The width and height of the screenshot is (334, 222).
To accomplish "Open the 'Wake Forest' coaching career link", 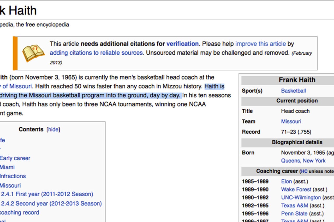I will pos(296,190).
